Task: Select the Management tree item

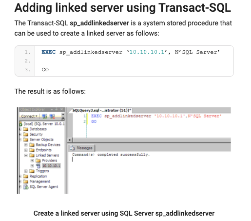Action: point(40,181)
